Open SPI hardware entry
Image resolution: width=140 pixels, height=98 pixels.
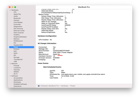(15, 55)
